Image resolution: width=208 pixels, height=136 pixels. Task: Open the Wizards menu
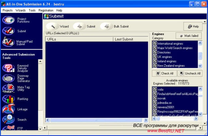pos(20,10)
